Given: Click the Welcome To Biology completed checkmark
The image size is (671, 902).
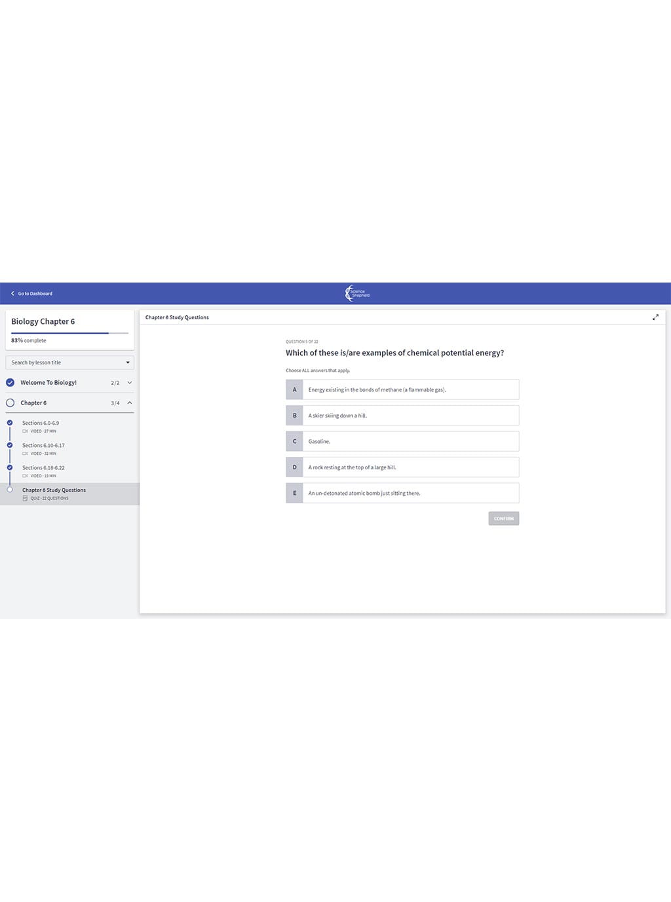Looking at the screenshot, I should [x=10, y=383].
